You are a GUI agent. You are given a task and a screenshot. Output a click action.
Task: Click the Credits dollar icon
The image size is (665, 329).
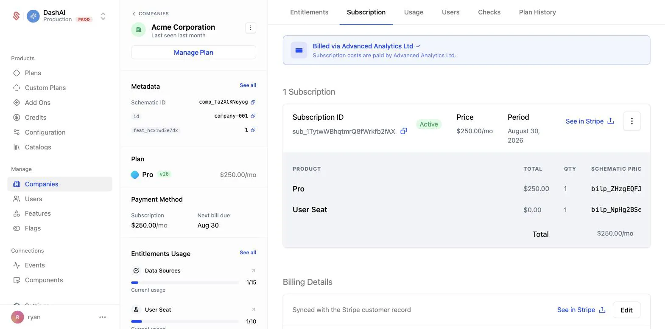coord(17,118)
